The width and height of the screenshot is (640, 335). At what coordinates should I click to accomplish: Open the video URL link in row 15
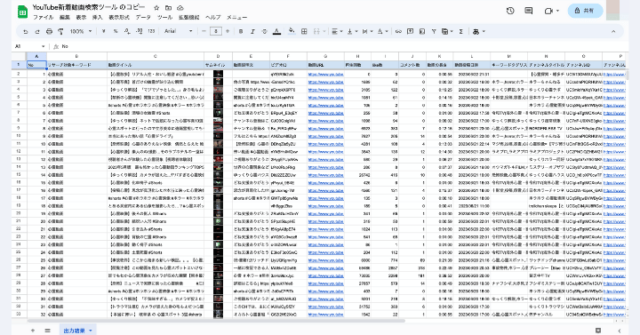[325, 175]
